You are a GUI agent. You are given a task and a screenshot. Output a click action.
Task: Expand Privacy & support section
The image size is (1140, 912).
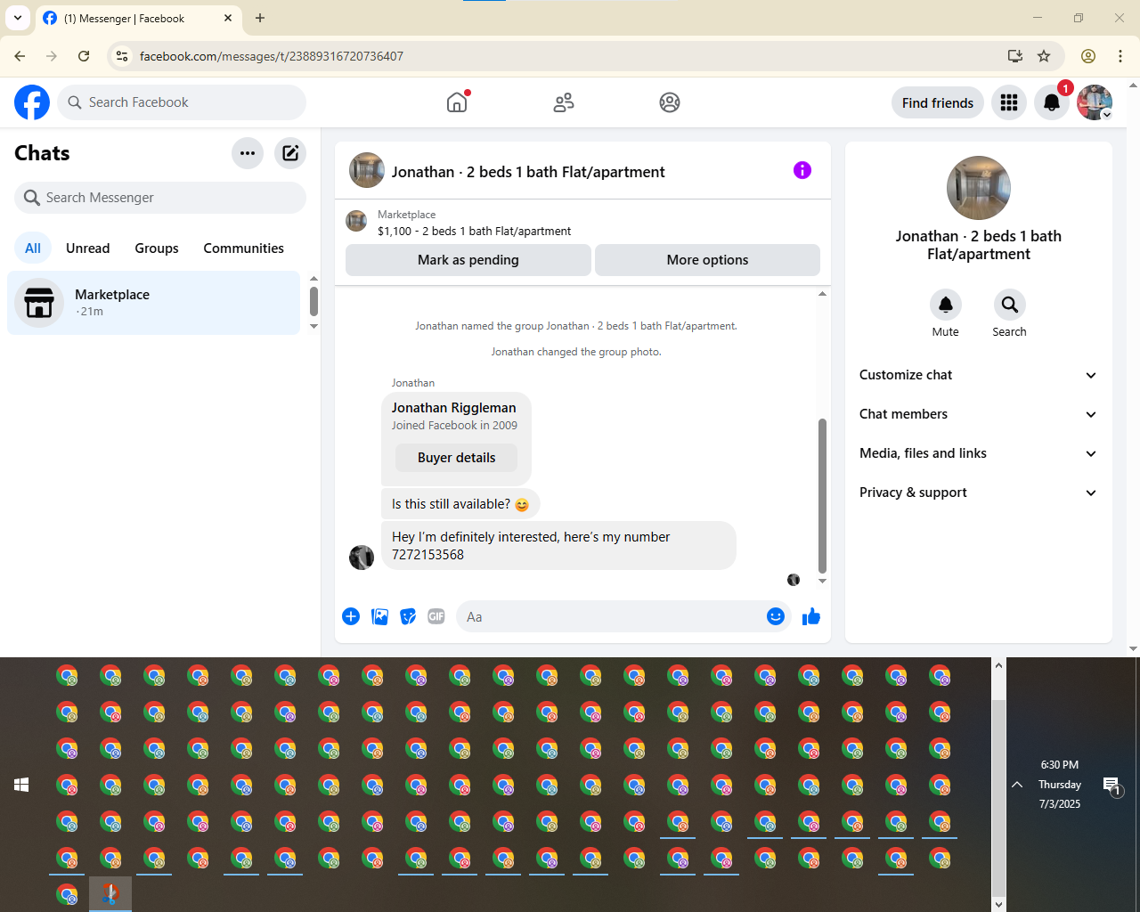pos(978,493)
